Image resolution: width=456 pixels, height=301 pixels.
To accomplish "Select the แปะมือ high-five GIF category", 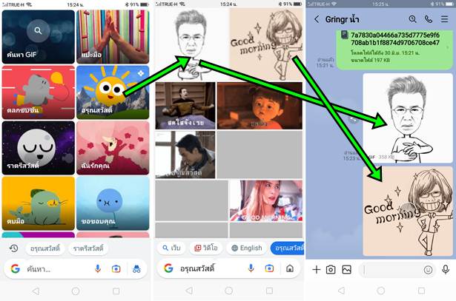I will tap(113, 37).
